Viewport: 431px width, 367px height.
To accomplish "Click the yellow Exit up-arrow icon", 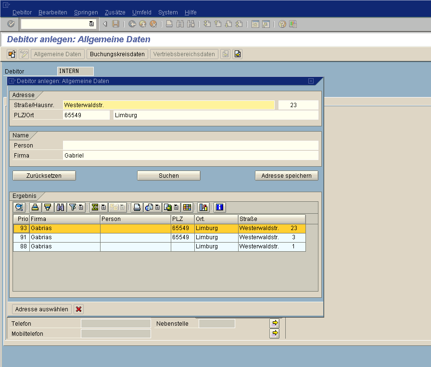I will [143, 24].
